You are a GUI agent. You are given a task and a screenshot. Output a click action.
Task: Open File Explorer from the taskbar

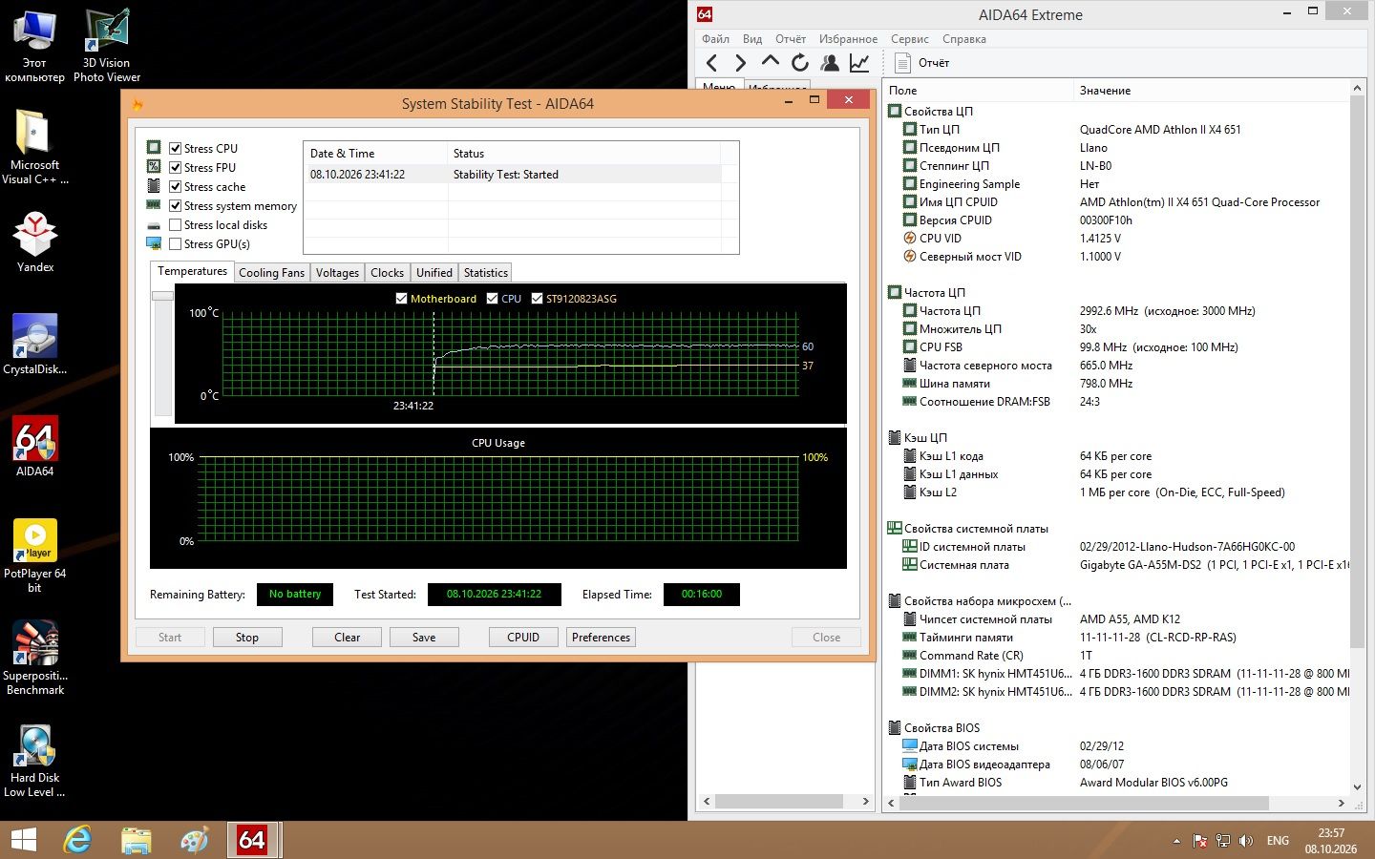click(137, 840)
